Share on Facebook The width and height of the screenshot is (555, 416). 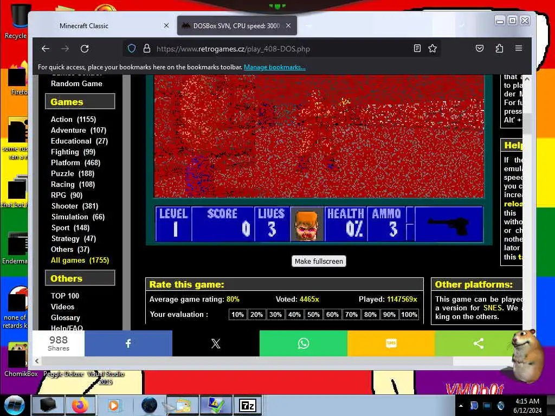[128, 343]
